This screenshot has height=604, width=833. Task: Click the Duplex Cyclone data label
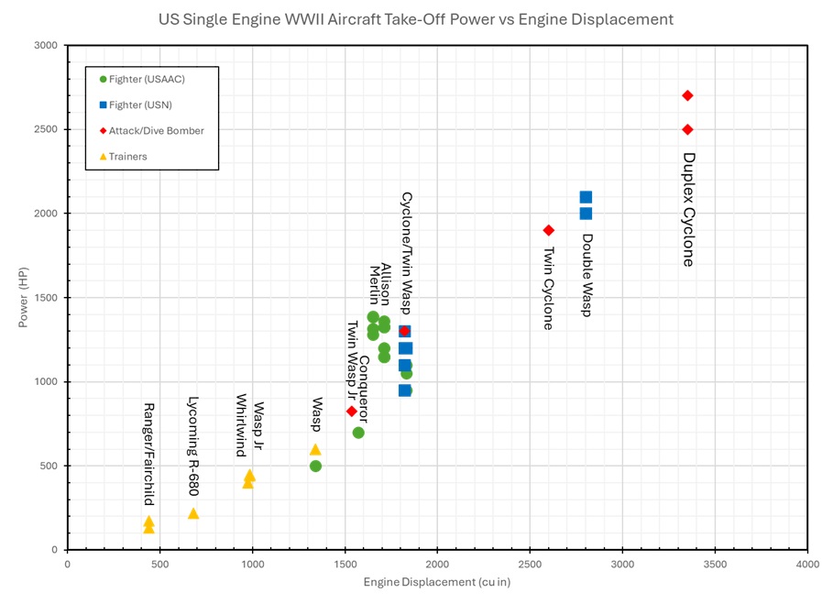tap(689, 209)
